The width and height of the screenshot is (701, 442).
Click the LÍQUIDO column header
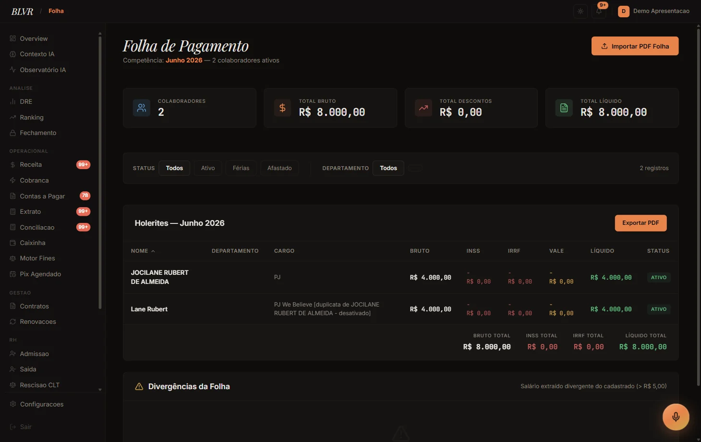coord(602,251)
